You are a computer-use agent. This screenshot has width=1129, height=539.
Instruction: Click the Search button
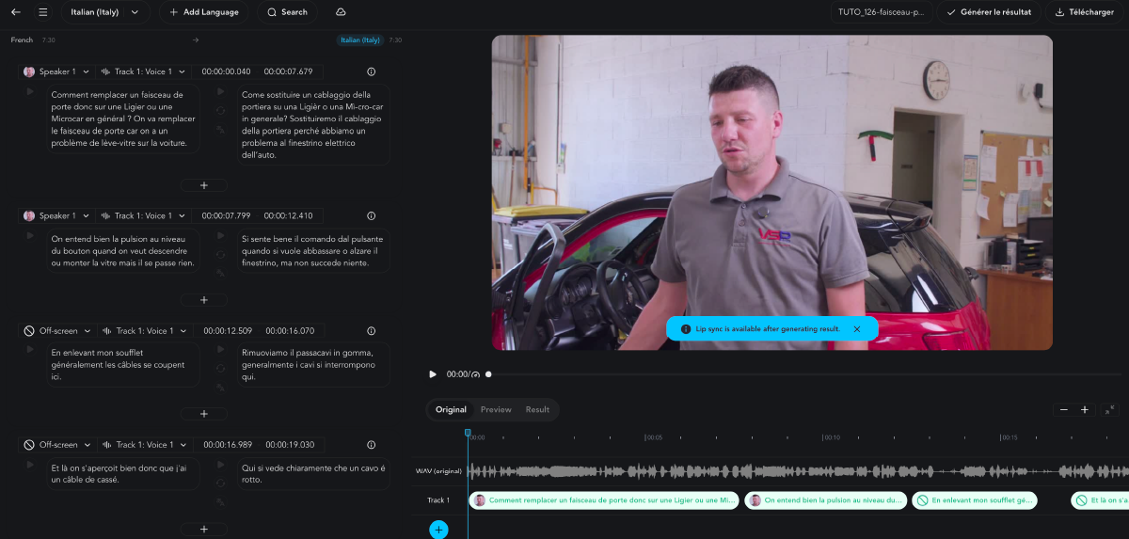(287, 12)
